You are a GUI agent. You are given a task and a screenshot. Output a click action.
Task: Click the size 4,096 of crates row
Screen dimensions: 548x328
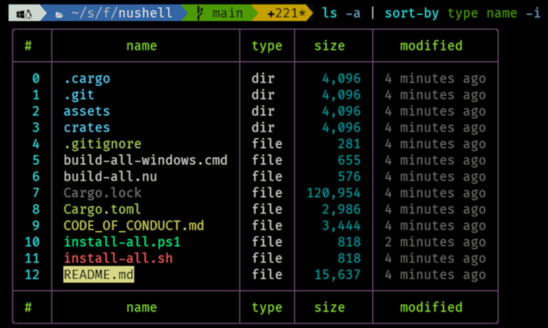pos(341,127)
